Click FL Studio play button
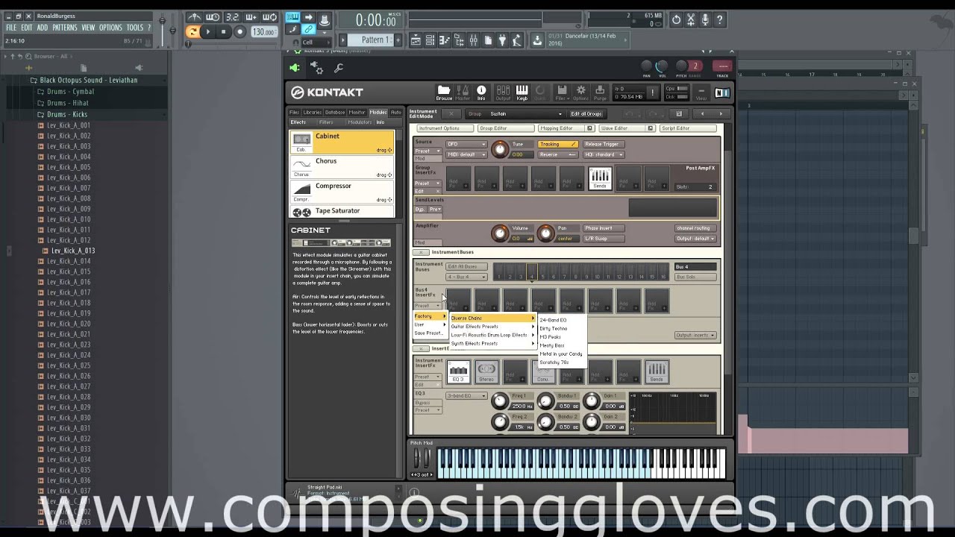 (x=208, y=31)
